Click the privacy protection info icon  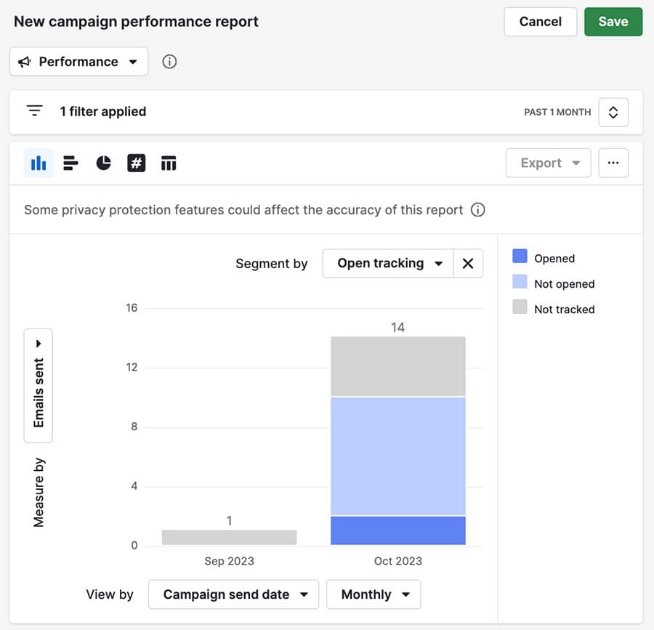(478, 209)
